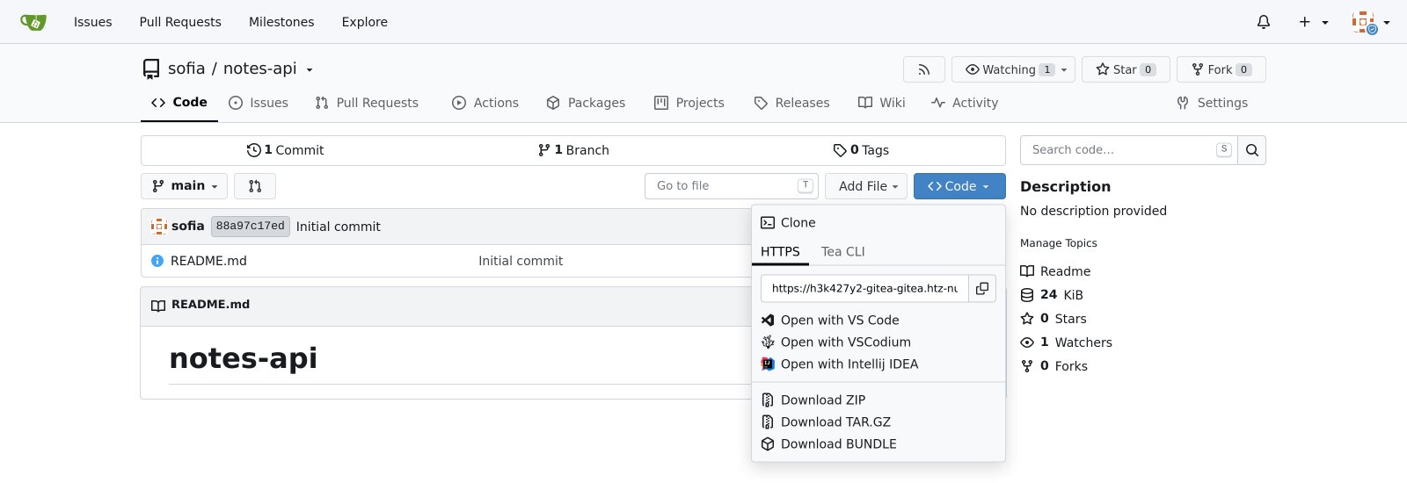The width and height of the screenshot is (1407, 483).
Task: Copy the clone URL
Action: pyautogui.click(x=982, y=288)
